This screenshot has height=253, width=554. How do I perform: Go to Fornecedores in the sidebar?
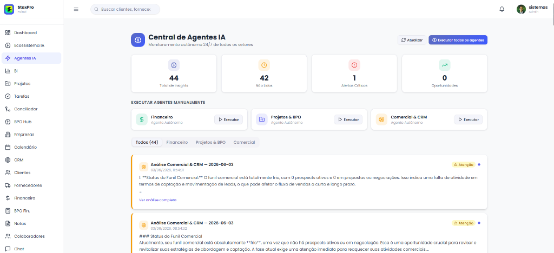pos(31,185)
